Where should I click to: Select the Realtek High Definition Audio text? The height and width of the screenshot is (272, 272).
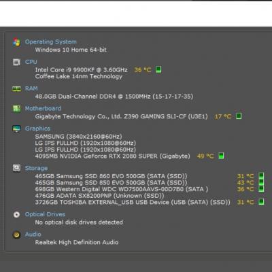pyautogui.click(x=77, y=242)
